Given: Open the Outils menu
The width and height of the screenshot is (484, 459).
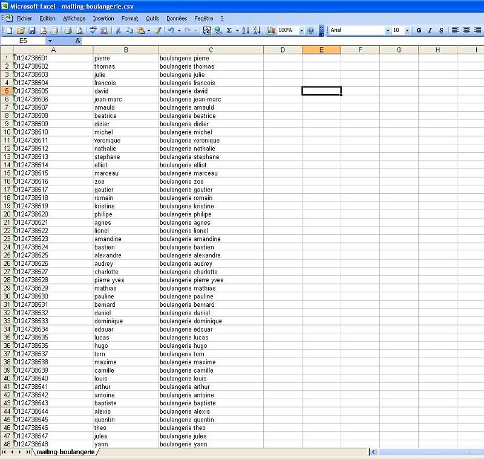Looking at the screenshot, I should (152, 19).
